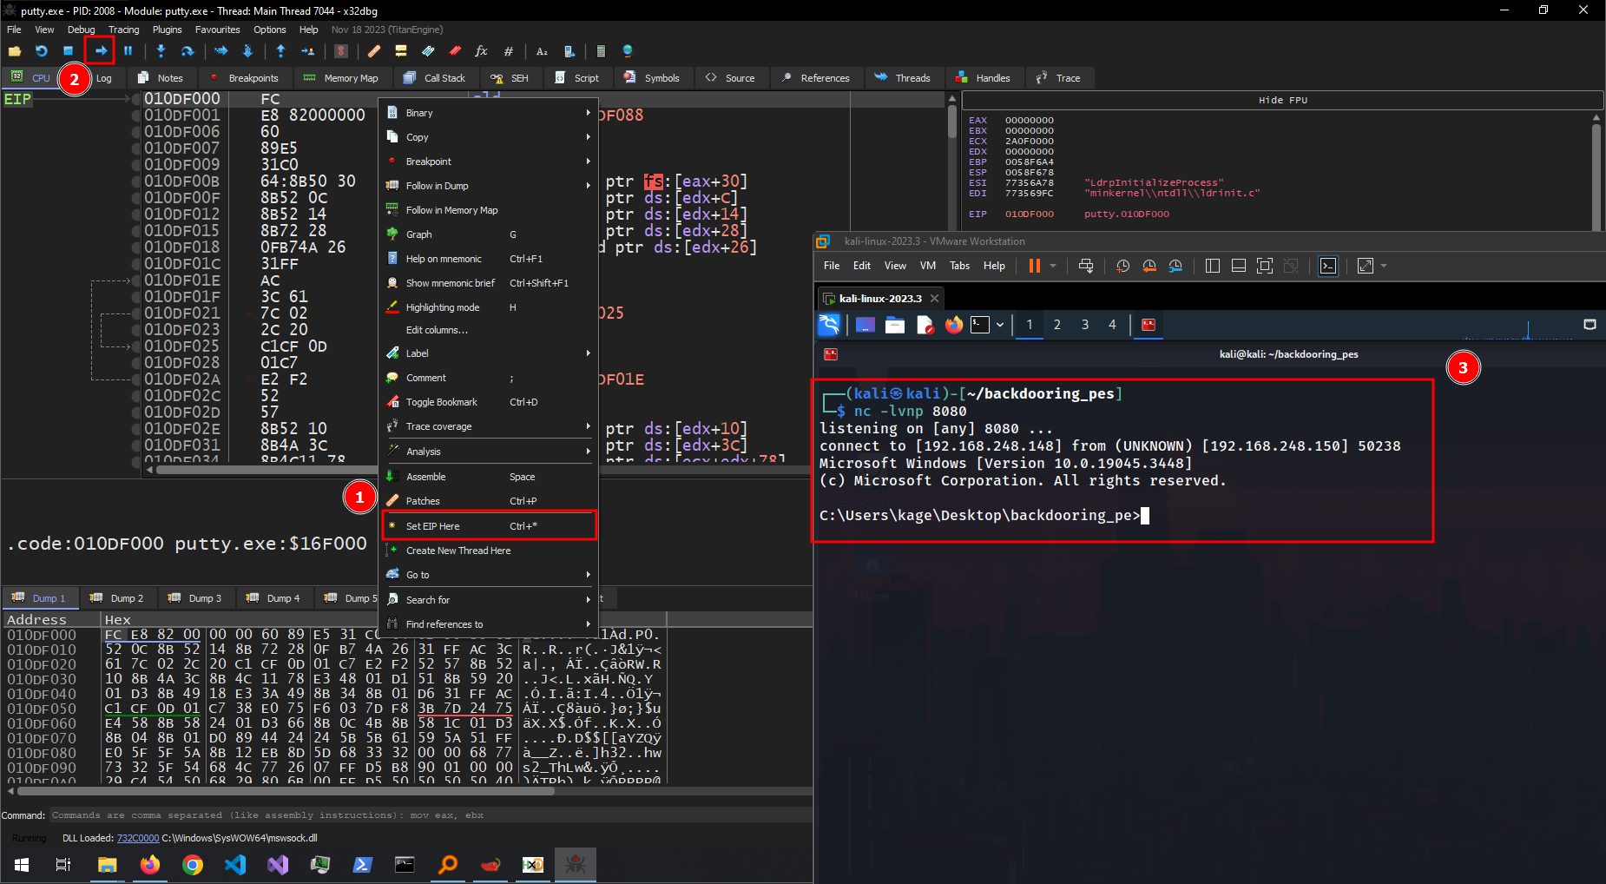Viewport: 1606px width, 884px height.
Task: Expand the Breakpoint submenu
Action: [x=490, y=162]
